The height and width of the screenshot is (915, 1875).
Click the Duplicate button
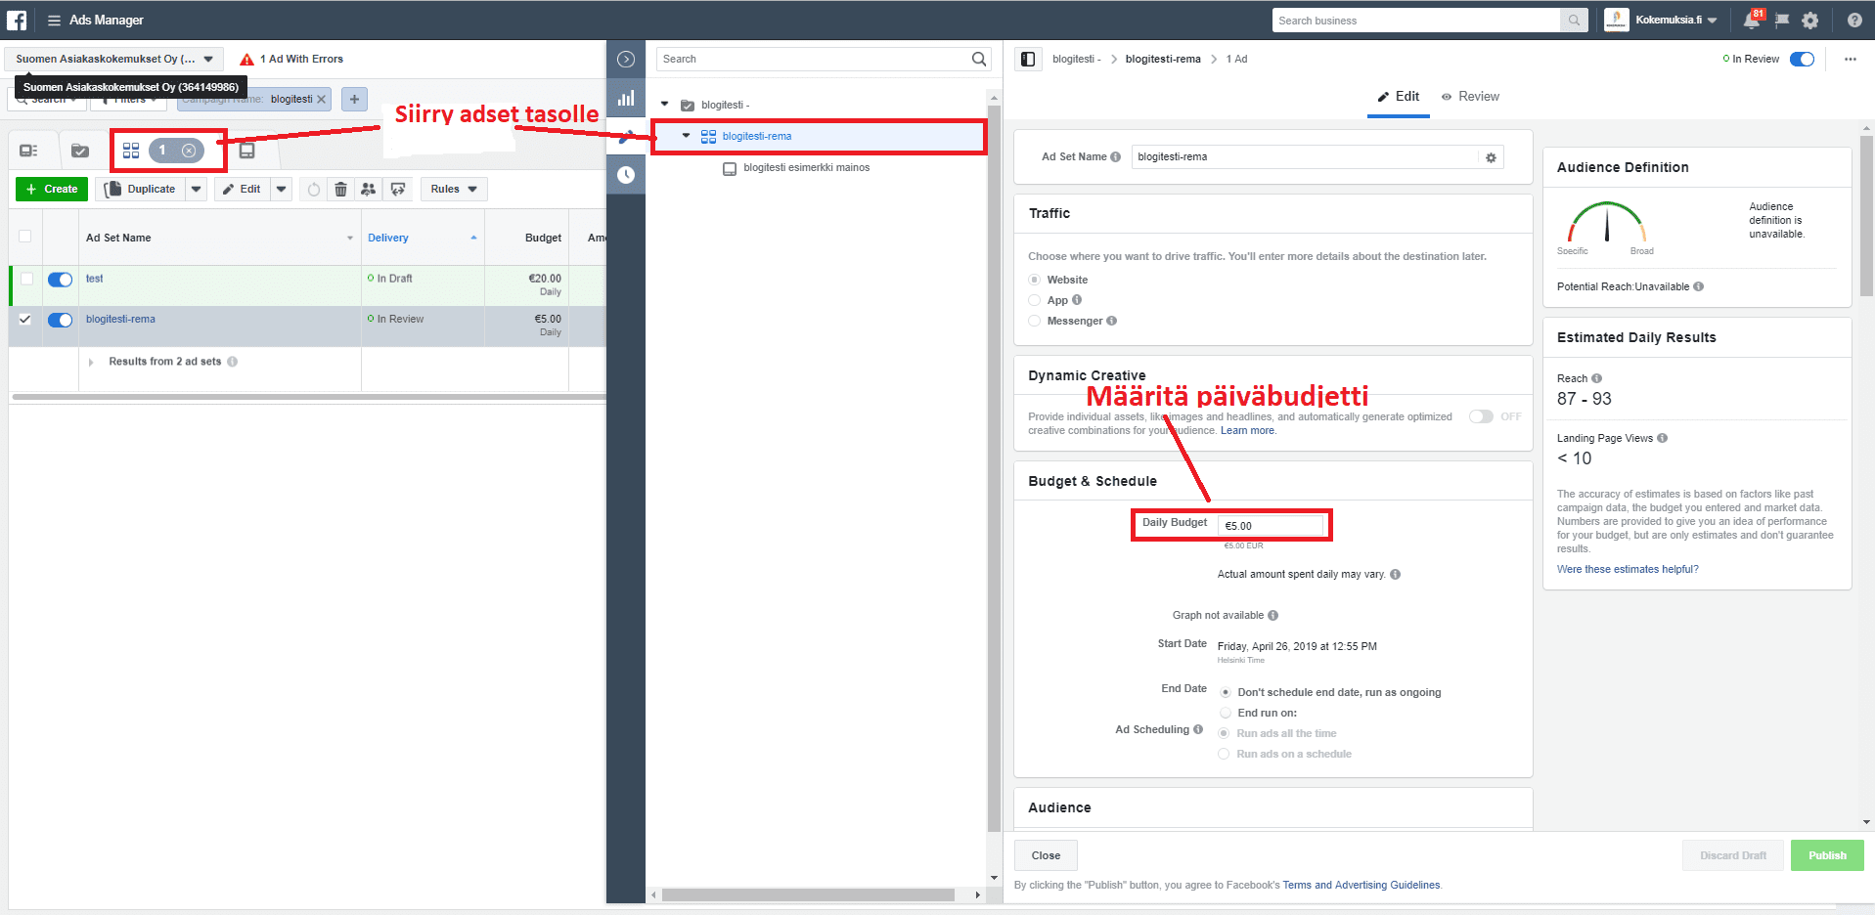pos(140,190)
